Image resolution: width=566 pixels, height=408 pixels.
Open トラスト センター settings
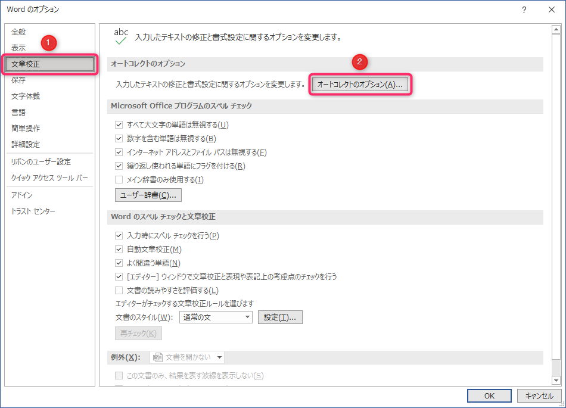[33, 211]
